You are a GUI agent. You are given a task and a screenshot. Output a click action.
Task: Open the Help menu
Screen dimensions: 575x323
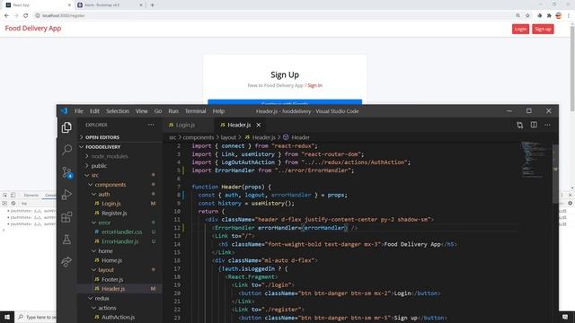tap(218, 111)
